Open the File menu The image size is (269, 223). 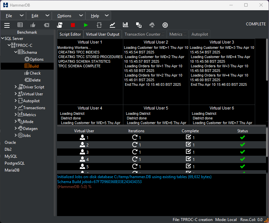[14, 16]
